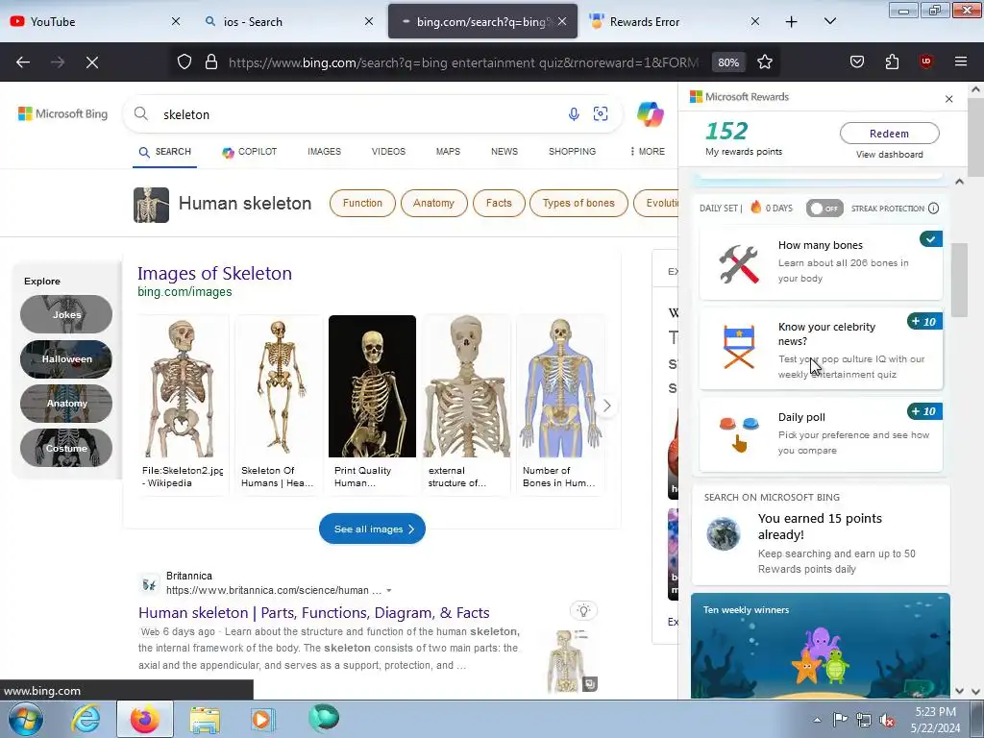984x738 pixels.
Task: Close the Microsoft Rewards panel
Action: [948, 99]
